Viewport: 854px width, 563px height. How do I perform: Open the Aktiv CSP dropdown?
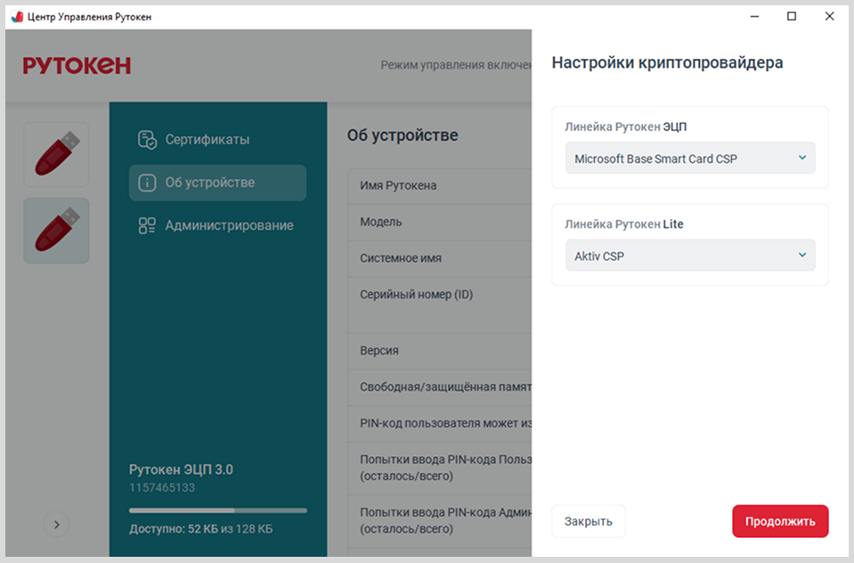click(690, 256)
